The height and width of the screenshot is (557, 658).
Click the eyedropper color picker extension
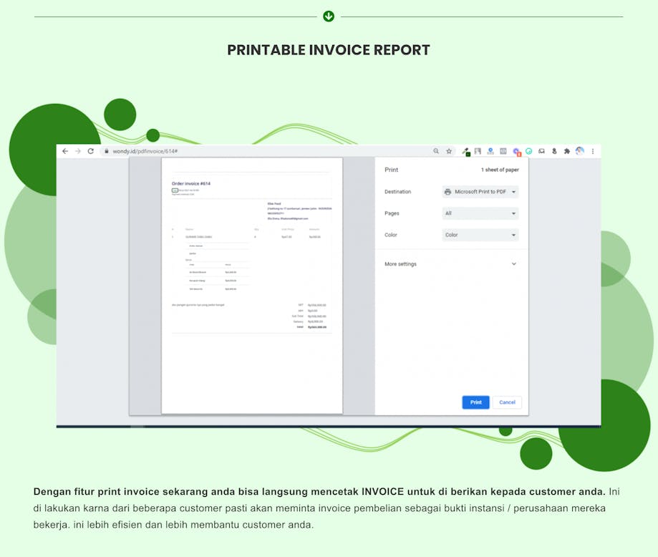(465, 151)
